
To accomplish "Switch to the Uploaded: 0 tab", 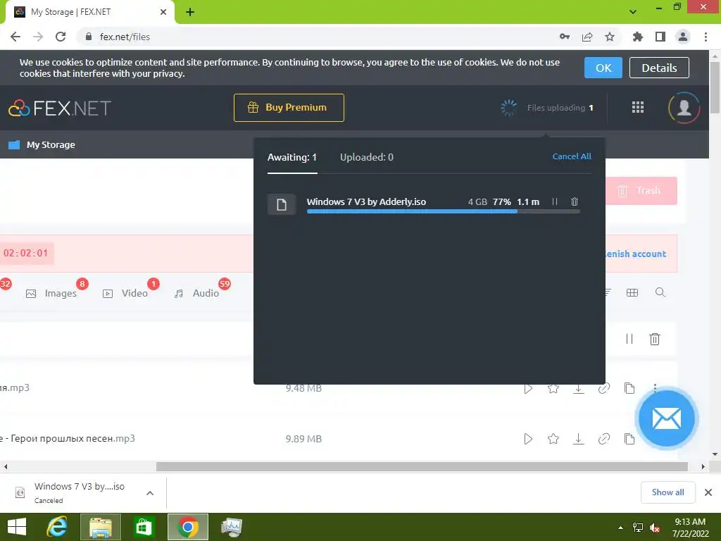I will (366, 157).
